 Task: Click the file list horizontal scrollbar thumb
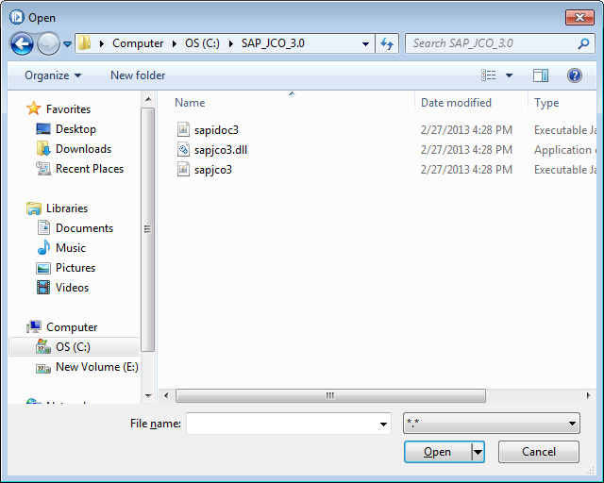pyautogui.click(x=330, y=395)
